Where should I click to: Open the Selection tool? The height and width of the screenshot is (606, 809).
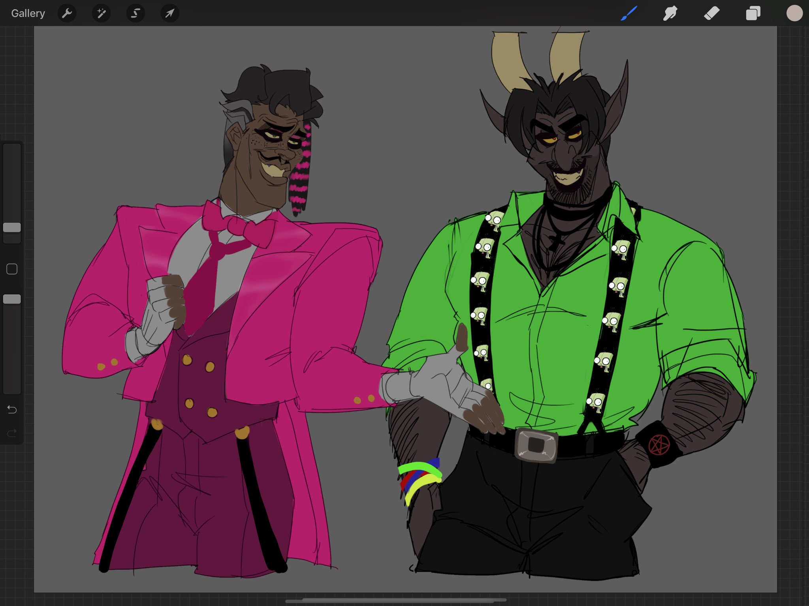pos(135,13)
